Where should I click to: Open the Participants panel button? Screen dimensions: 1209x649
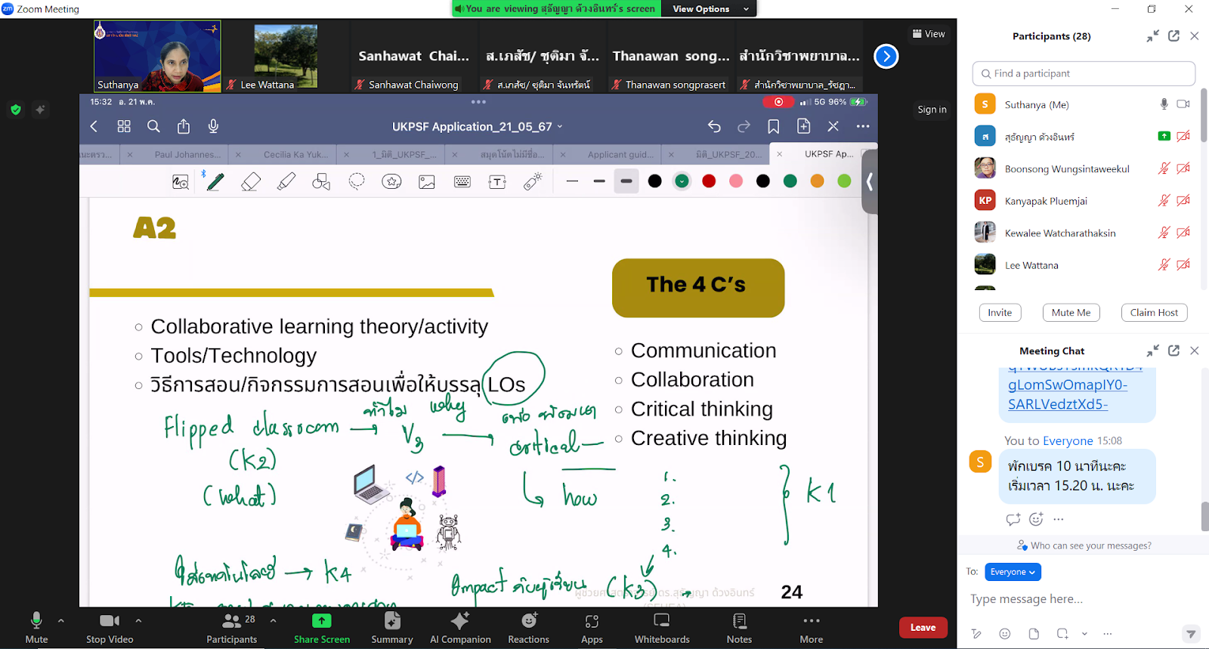pos(232,628)
